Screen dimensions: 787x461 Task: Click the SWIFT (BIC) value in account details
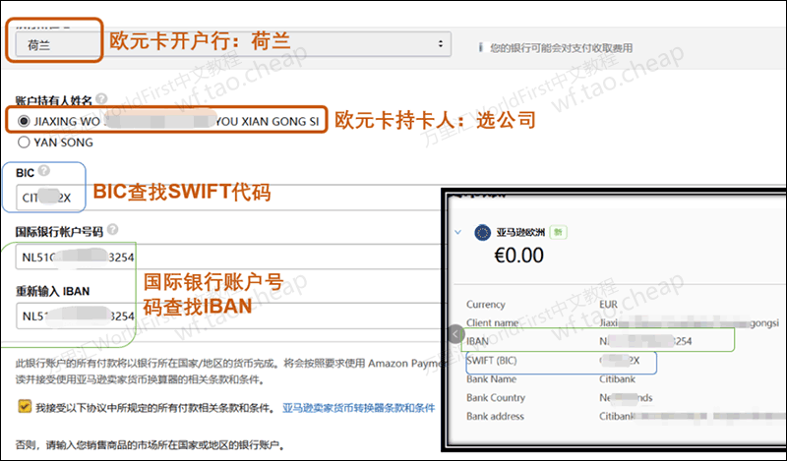point(620,360)
